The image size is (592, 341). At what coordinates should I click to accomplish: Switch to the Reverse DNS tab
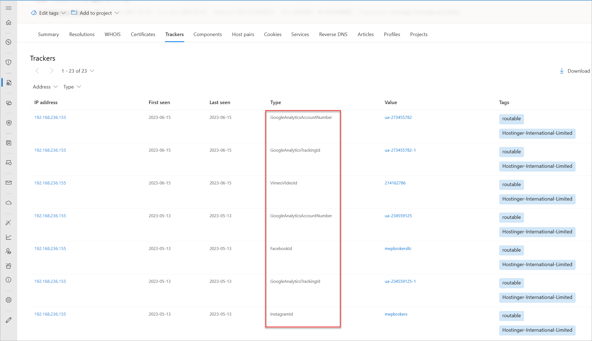click(x=333, y=34)
